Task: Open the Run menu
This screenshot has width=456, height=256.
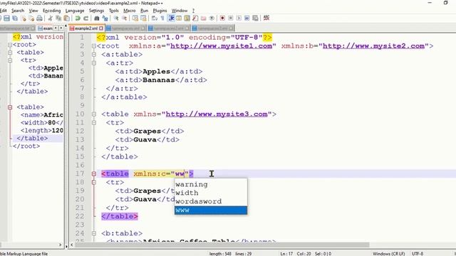Action: click(x=144, y=11)
